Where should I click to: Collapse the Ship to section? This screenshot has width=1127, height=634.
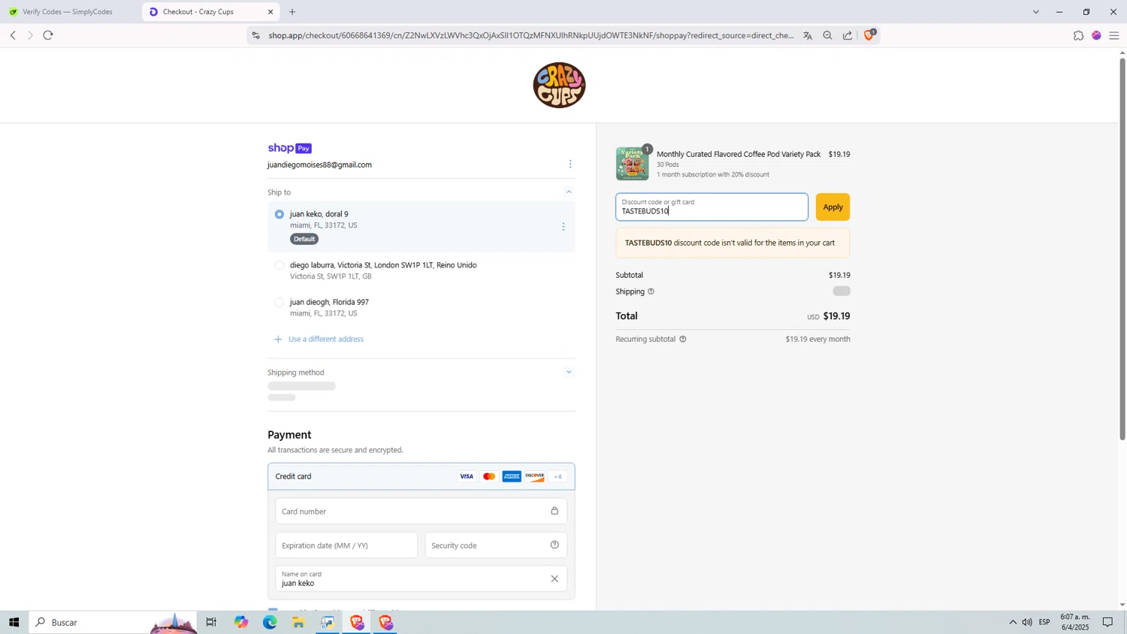tap(569, 192)
